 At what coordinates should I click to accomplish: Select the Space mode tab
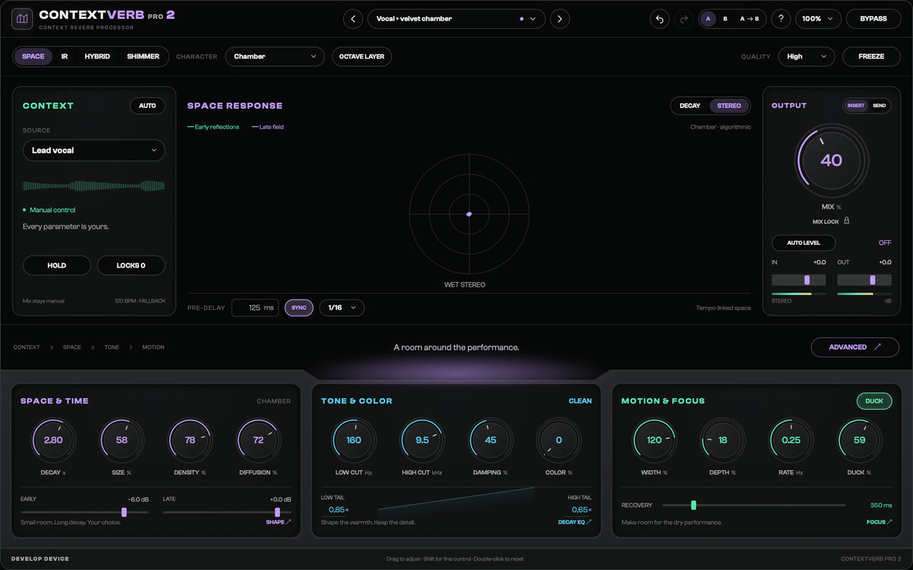point(33,56)
